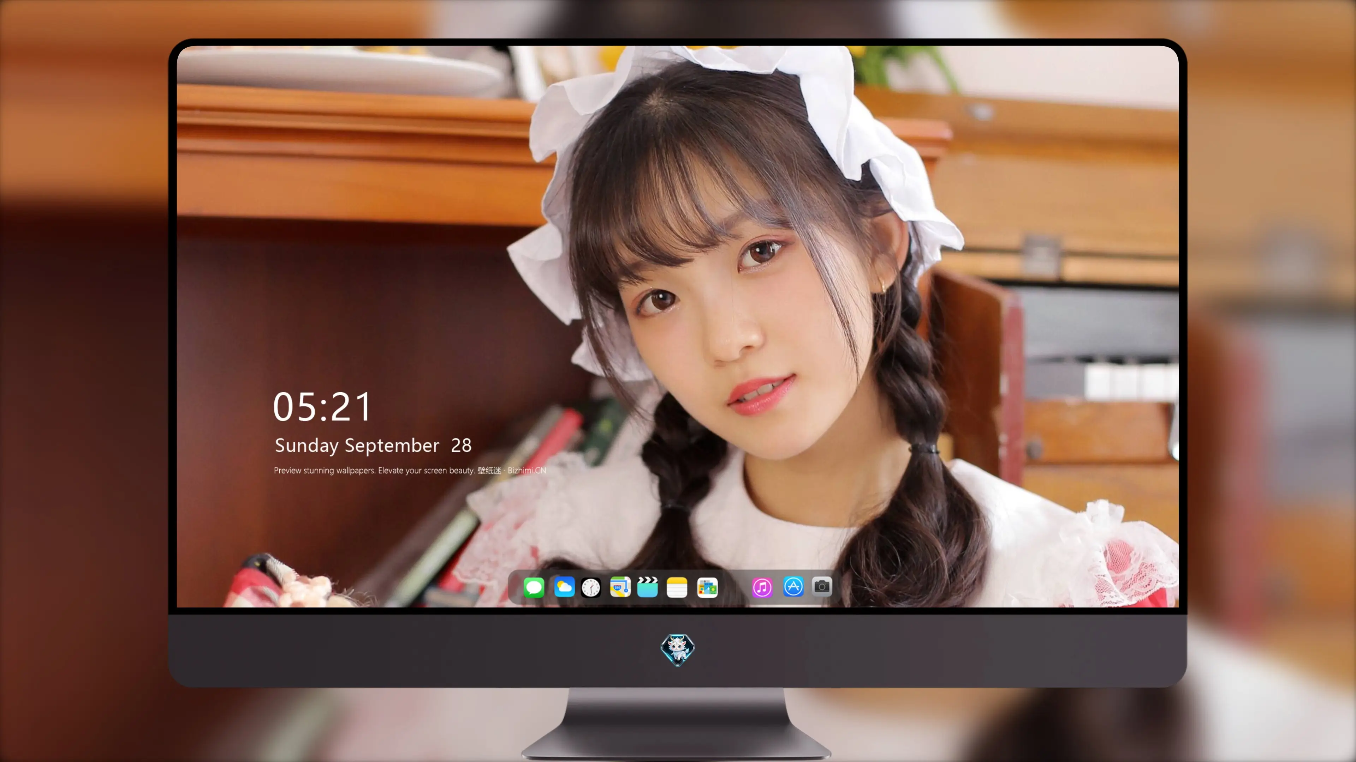Image resolution: width=1356 pixels, height=762 pixels.
Task: Open the Videos clapperboard app icon
Action: pyautogui.click(x=648, y=587)
